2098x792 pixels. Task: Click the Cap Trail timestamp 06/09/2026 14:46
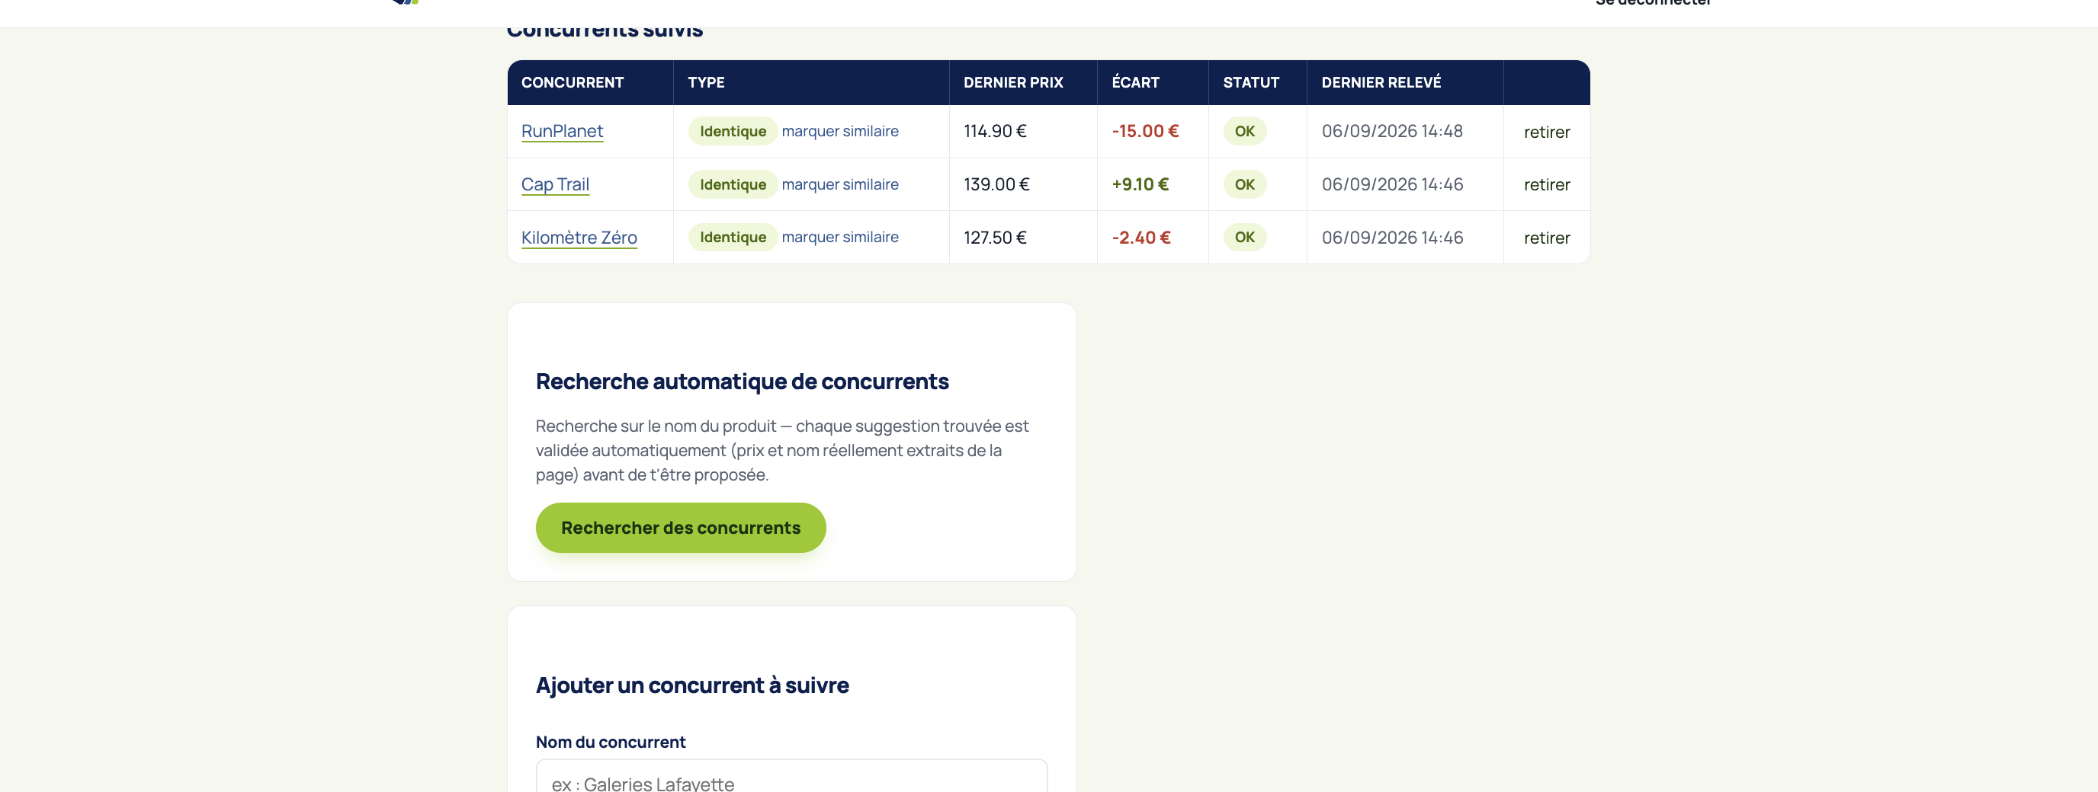pos(1392,184)
